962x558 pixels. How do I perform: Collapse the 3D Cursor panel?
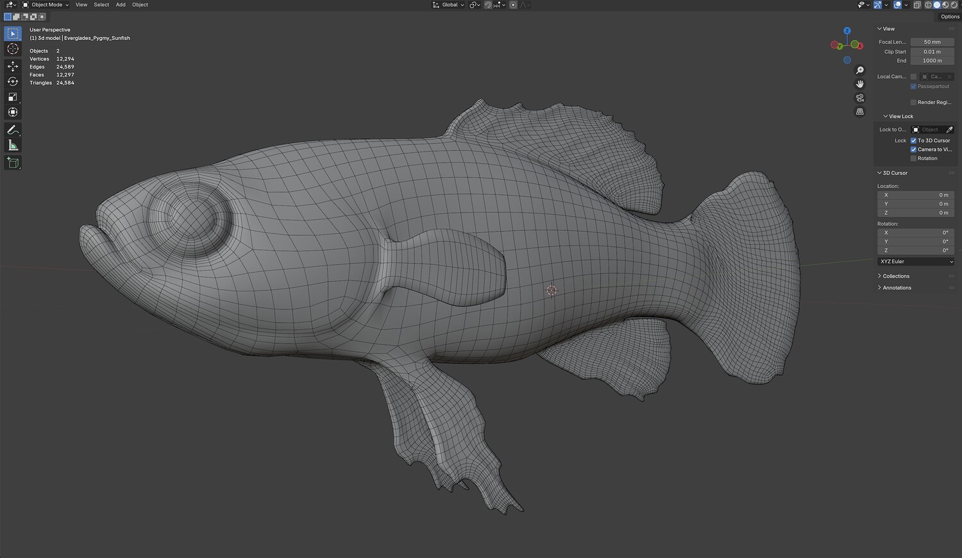pyautogui.click(x=892, y=173)
